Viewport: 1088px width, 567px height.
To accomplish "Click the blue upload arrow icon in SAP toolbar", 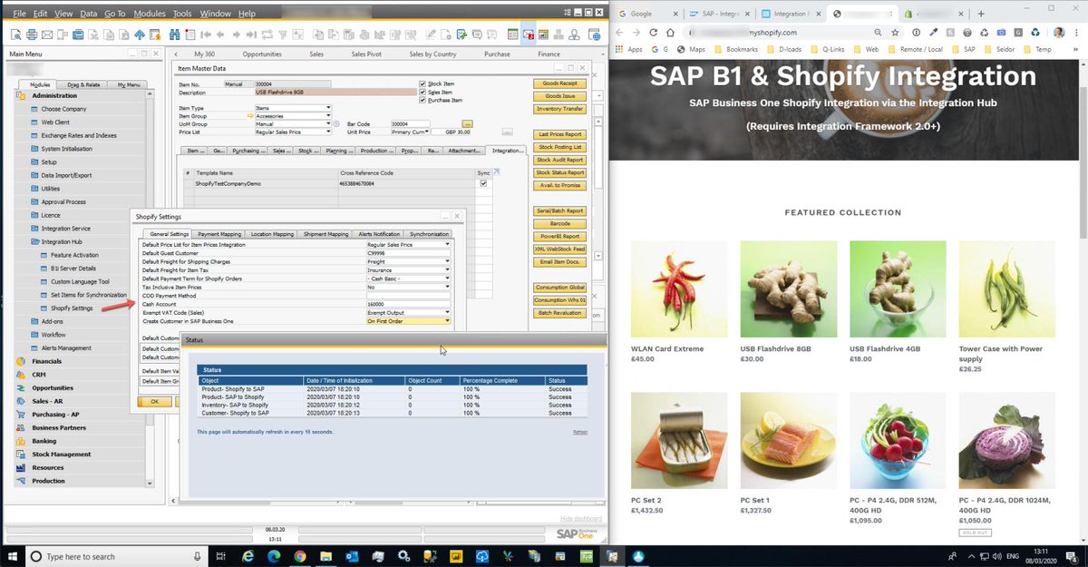I will point(140,34).
